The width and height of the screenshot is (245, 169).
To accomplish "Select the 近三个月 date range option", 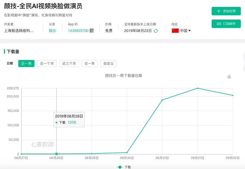I will click(69, 63).
